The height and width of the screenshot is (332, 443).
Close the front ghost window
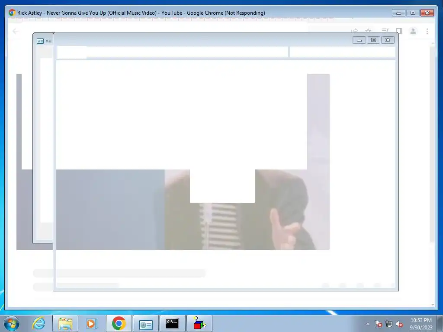point(388,40)
